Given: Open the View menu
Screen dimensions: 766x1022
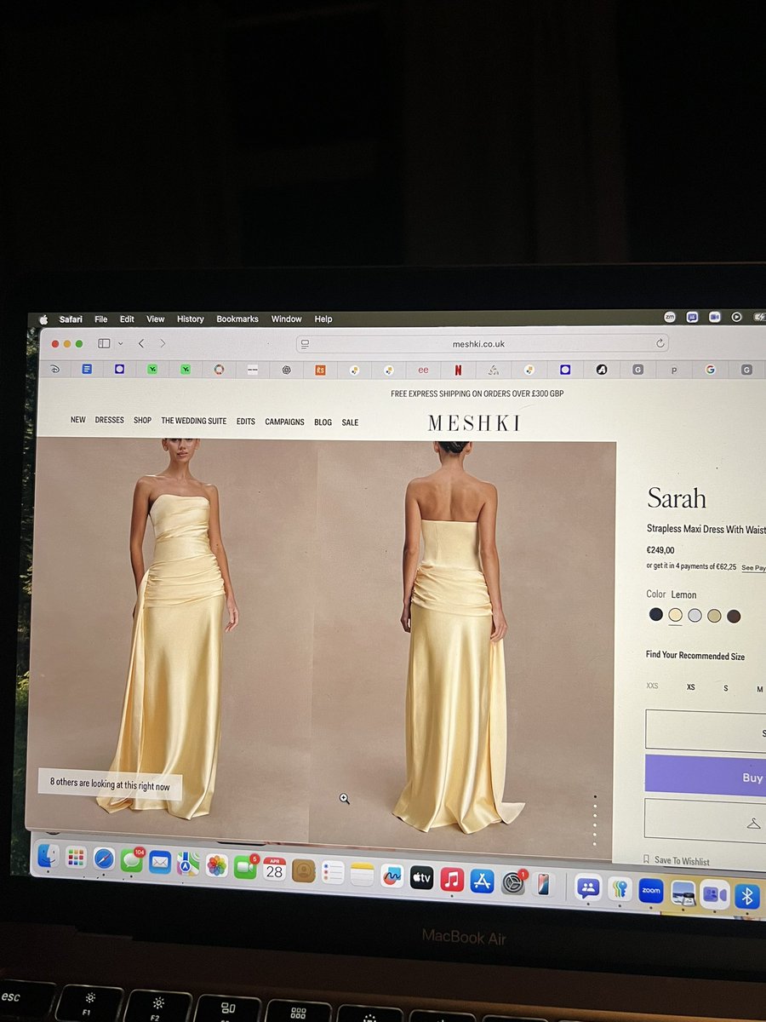Looking at the screenshot, I should click(x=155, y=319).
